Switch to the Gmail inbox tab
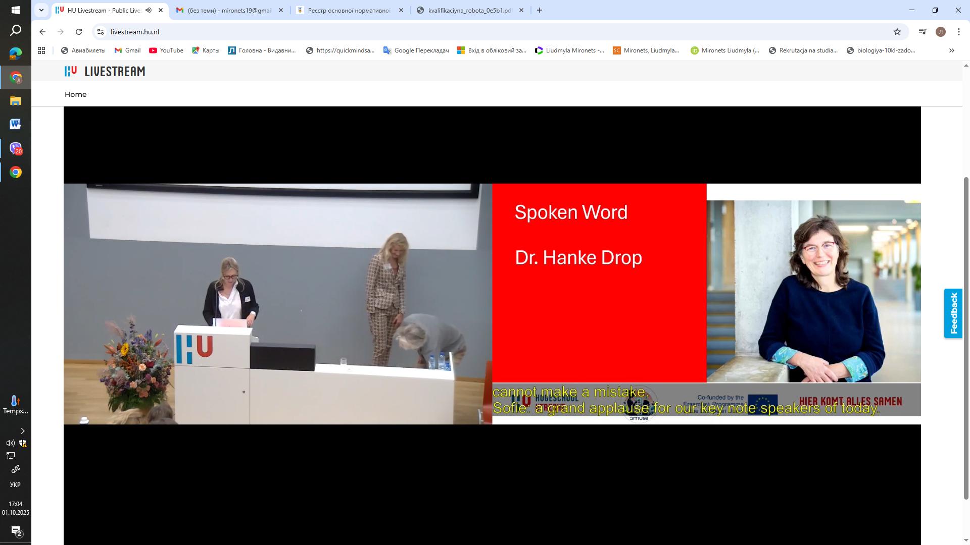 (x=227, y=10)
